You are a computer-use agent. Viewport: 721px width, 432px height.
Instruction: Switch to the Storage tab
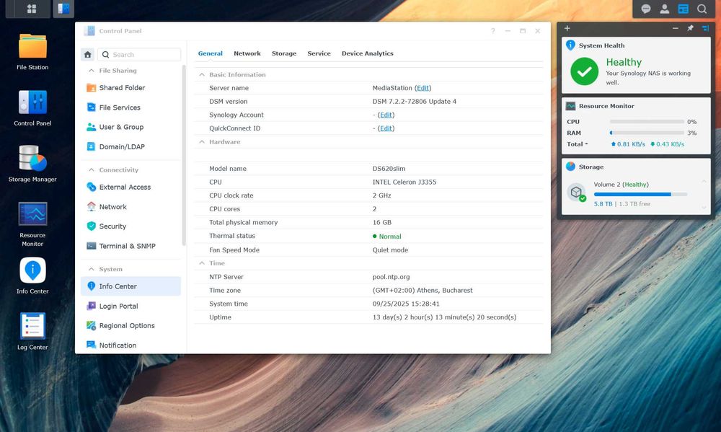coord(283,53)
